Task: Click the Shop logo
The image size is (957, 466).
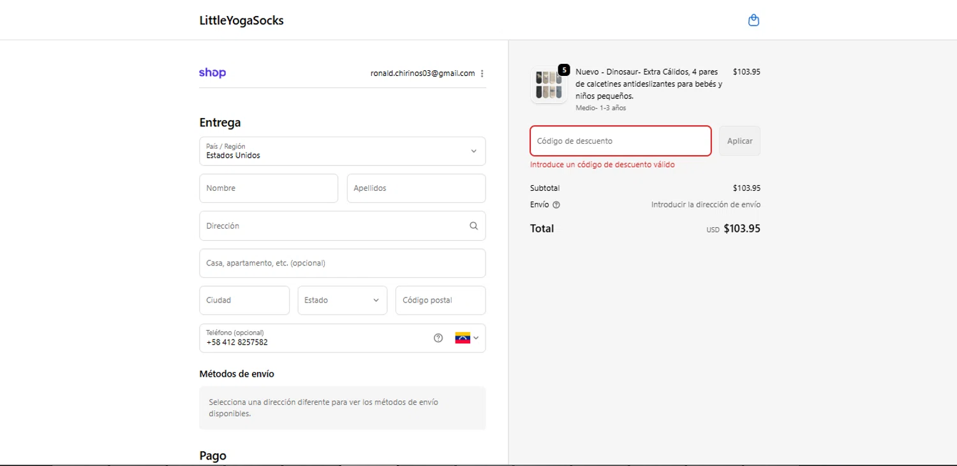Action: (x=212, y=73)
